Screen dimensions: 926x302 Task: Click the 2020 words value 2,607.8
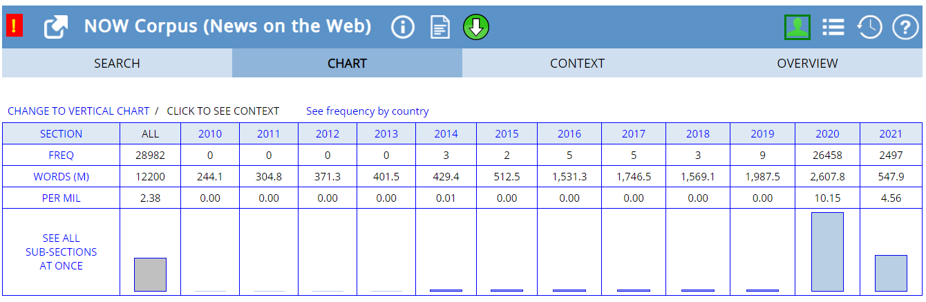(x=827, y=177)
